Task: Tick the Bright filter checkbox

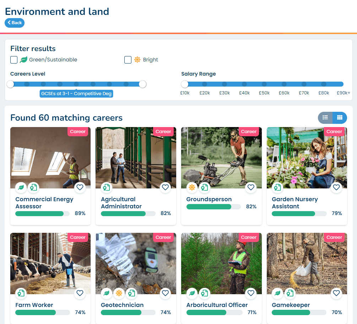Action: [x=128, y=60]
